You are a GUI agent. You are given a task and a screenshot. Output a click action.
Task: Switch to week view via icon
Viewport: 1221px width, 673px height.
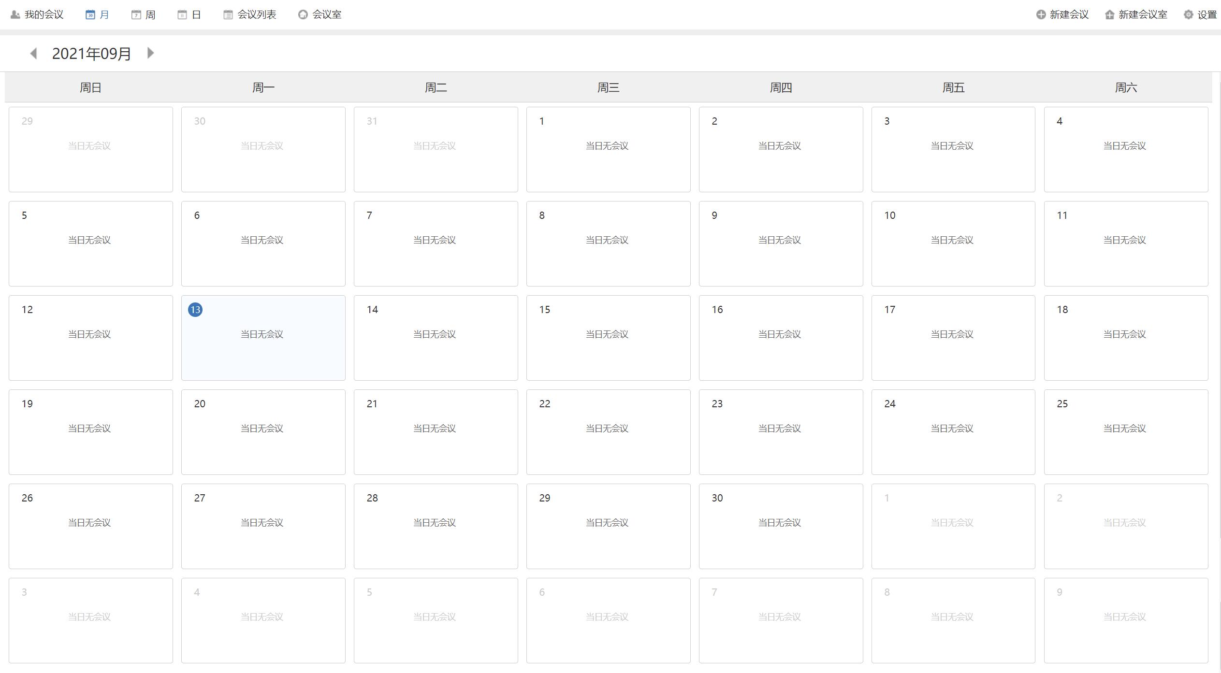click(x=136, y=14)
